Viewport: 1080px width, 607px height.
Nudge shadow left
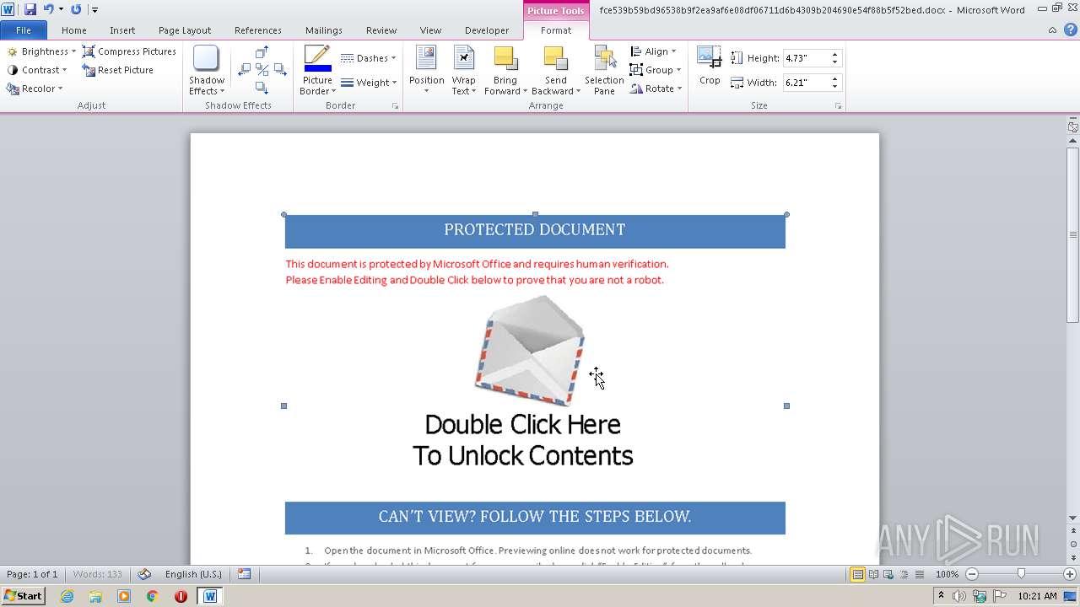click(x=244, y=70)
